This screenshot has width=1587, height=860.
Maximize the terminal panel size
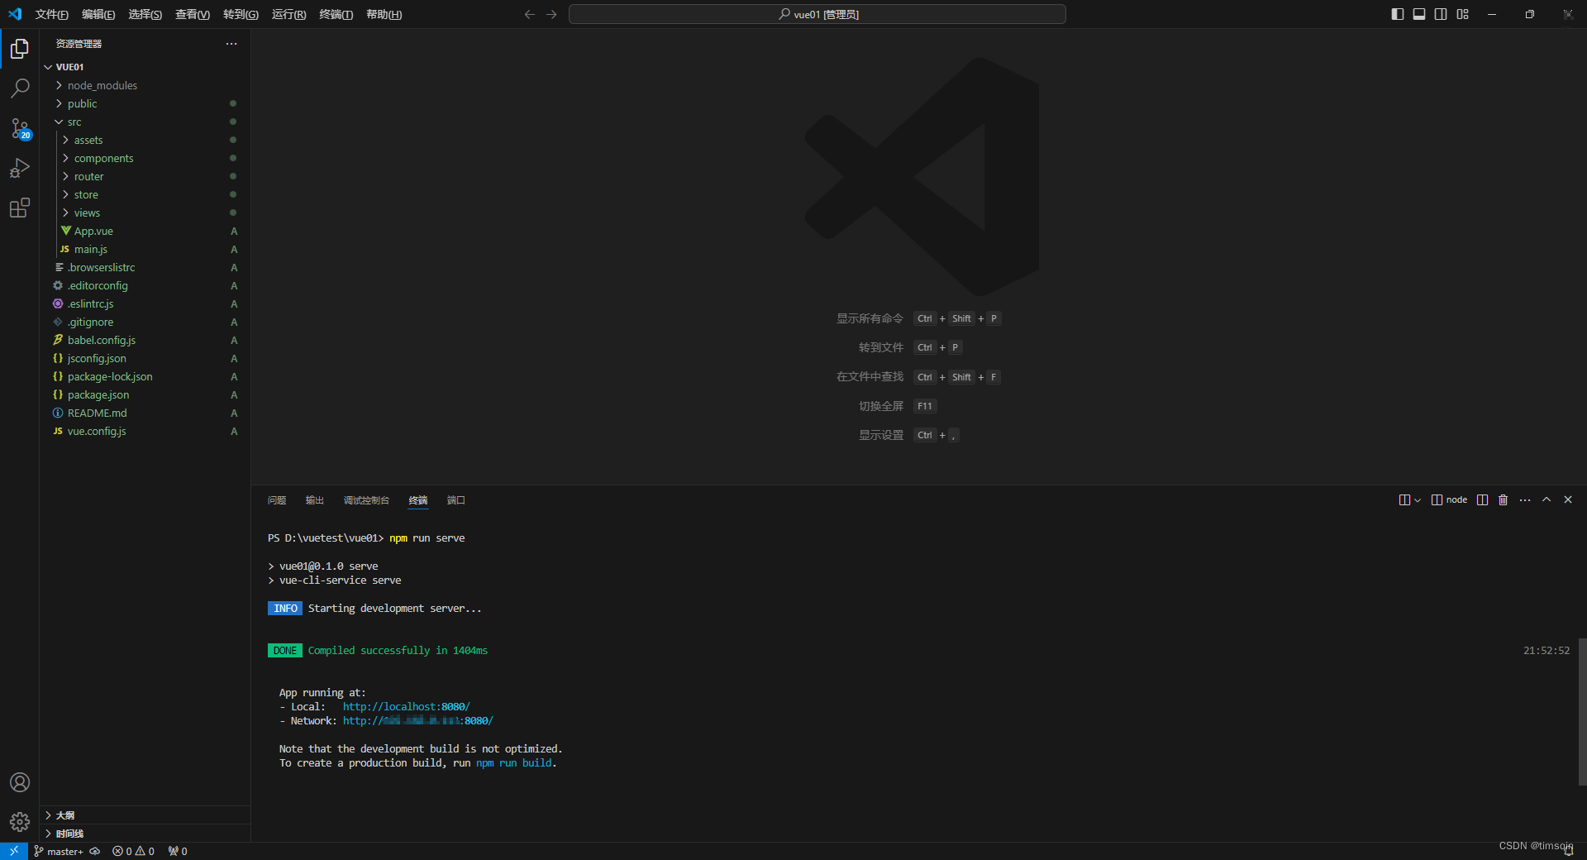1546,500
